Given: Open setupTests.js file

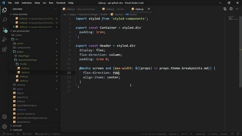Looking at the screenshot, I should pyautogui.click(x=23, y=122).
